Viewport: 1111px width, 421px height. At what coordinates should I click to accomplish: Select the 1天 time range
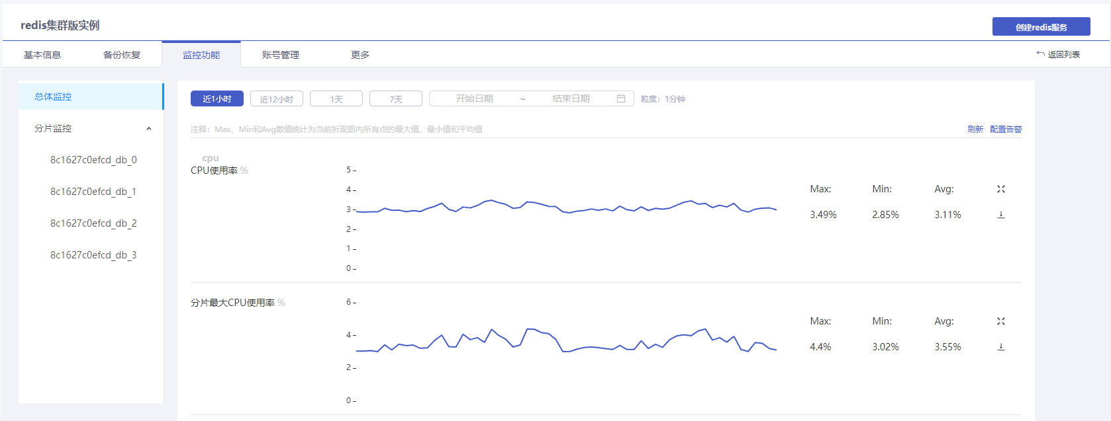336,98
